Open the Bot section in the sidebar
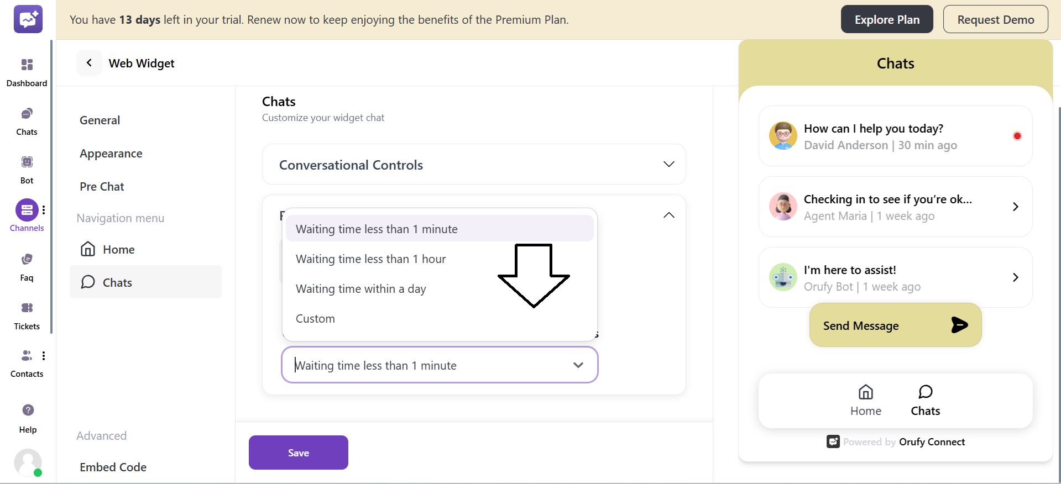Image resolution: width=1061 pixels, height=484 pixels. [26, 167]
